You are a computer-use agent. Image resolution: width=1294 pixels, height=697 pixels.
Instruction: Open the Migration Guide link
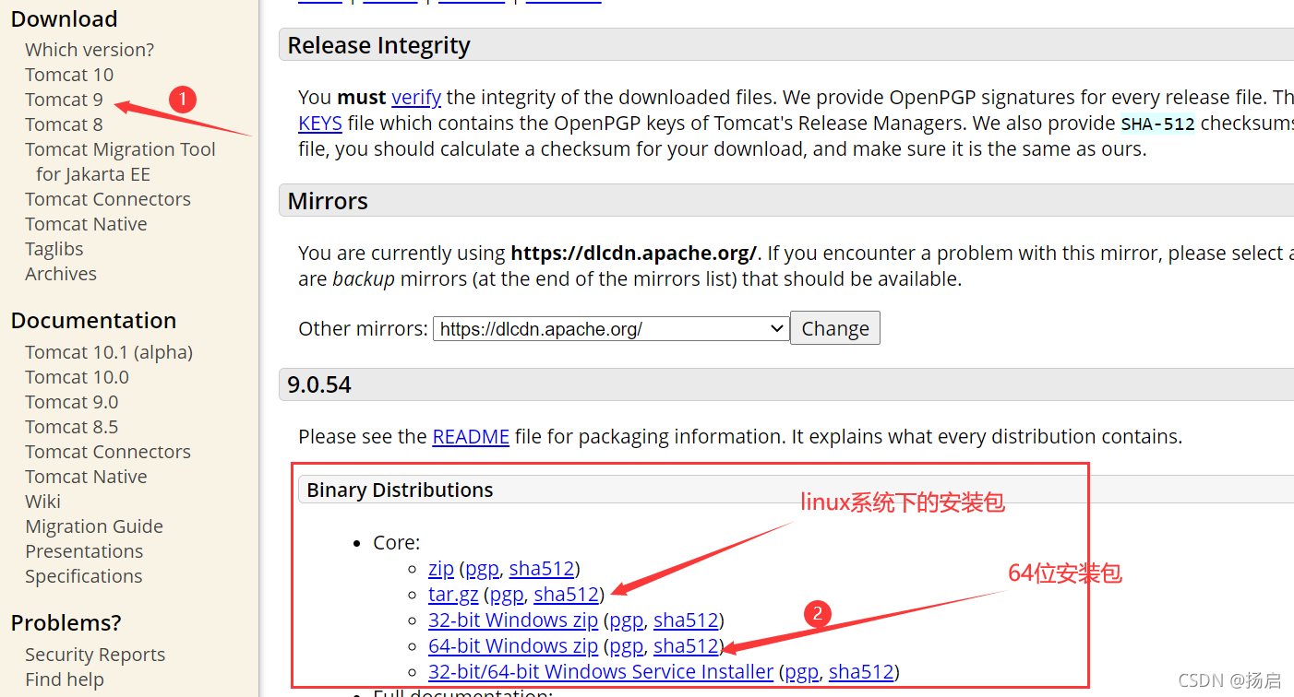94,526
